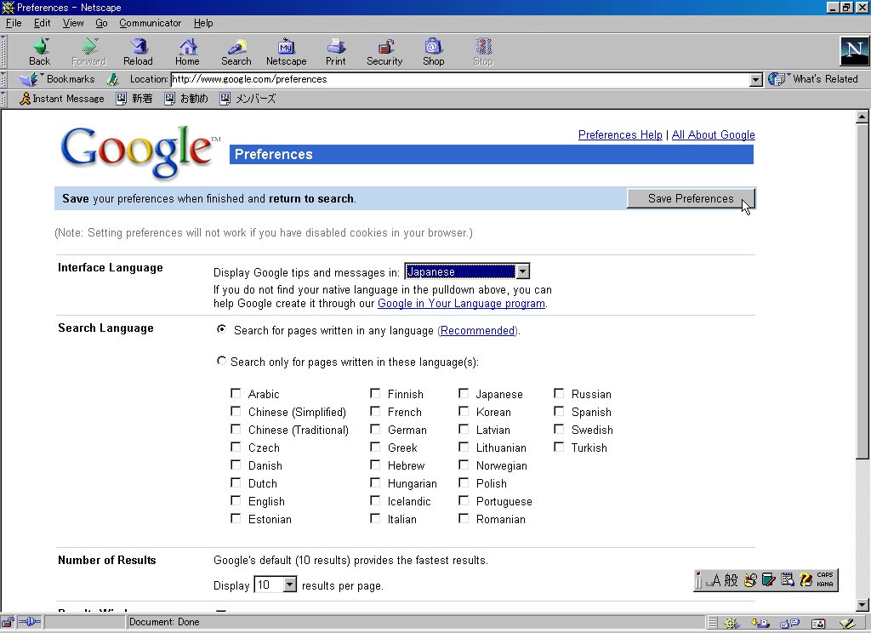Enable the German language checkbox
Viewport: 871px width, 633px height.
pyautogui.click(x=375, y=429)
